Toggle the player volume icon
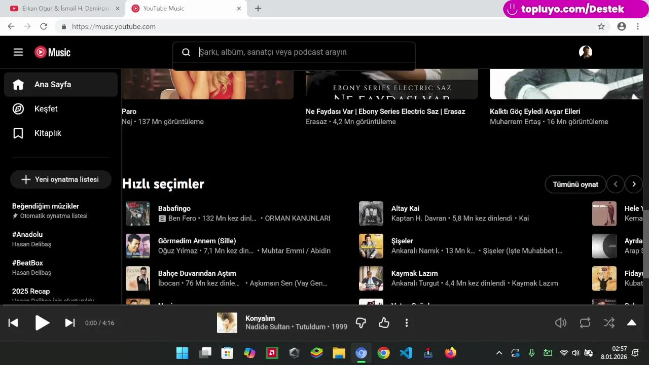Image resolution: width=649 pixels, height=365 pixels. [561, 323]
